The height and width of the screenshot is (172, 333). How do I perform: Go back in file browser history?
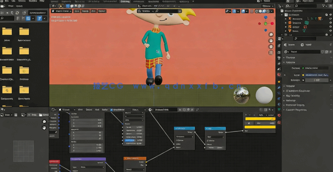tap(2, 13)
